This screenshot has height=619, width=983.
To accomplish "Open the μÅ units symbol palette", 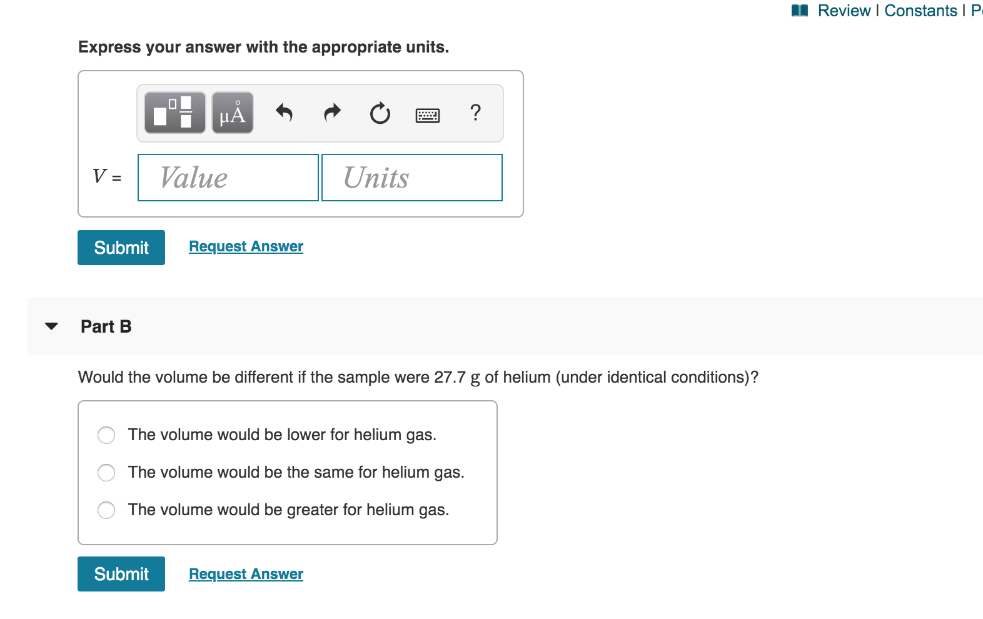I will [x=232, y=113].
